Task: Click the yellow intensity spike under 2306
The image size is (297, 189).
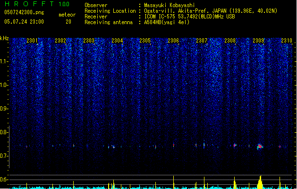Action: 173,182
